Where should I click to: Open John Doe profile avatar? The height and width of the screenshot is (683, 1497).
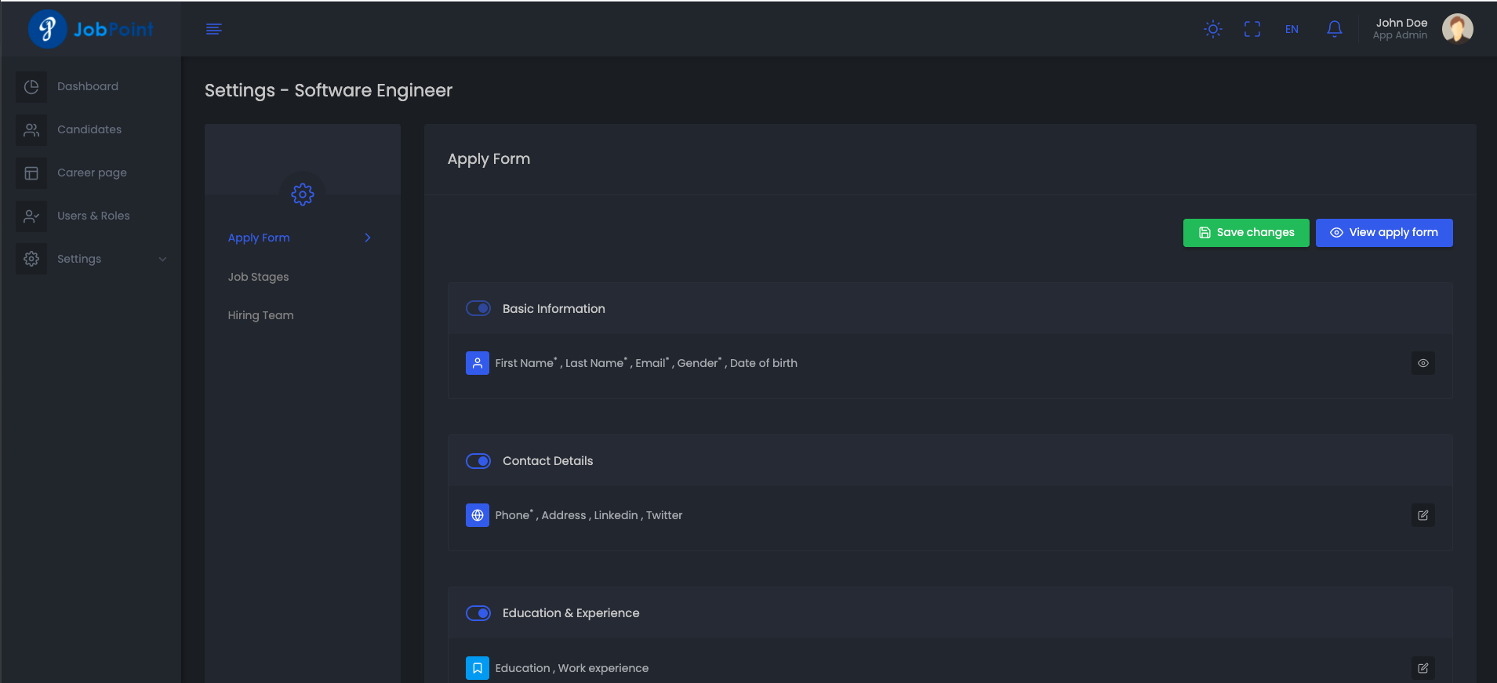tap(1457, 29)
